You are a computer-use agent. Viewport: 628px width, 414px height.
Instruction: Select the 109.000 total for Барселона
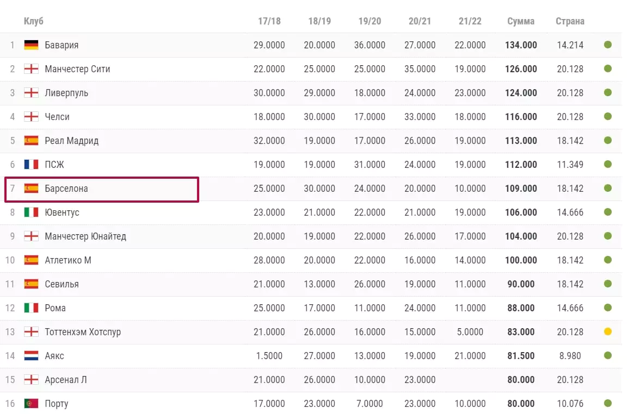tap(521, 189)
